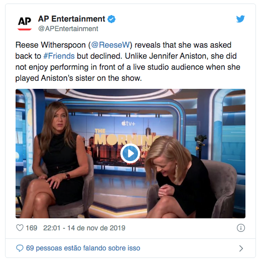Open the Twitter bird logo
The image size is (260, 262).
[x=240, y=19]
